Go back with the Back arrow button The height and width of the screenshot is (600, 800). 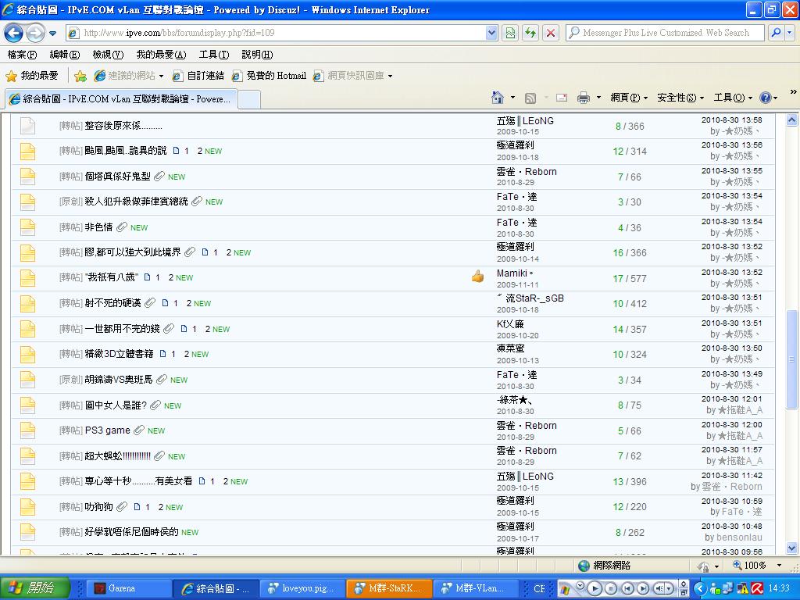point(13,33)
